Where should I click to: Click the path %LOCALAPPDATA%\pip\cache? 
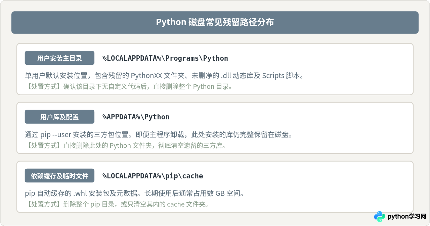tap(153, 176)
